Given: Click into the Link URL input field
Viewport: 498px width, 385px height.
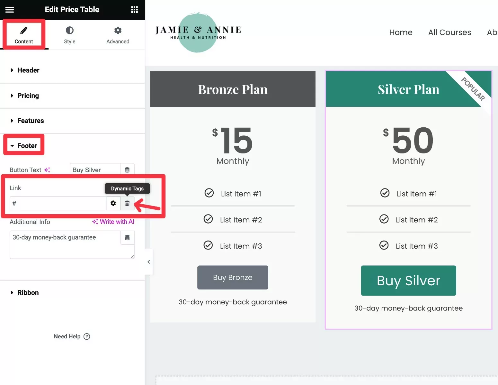Looking at the screenshot, I should (58, 203).
